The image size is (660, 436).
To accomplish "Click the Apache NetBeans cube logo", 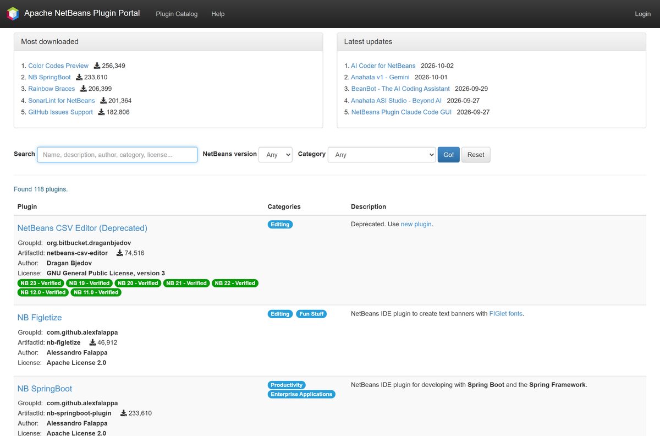I will coord(13,14).
